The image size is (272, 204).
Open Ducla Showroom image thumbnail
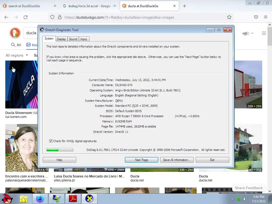pyautogui.click(x=21, y=84)
